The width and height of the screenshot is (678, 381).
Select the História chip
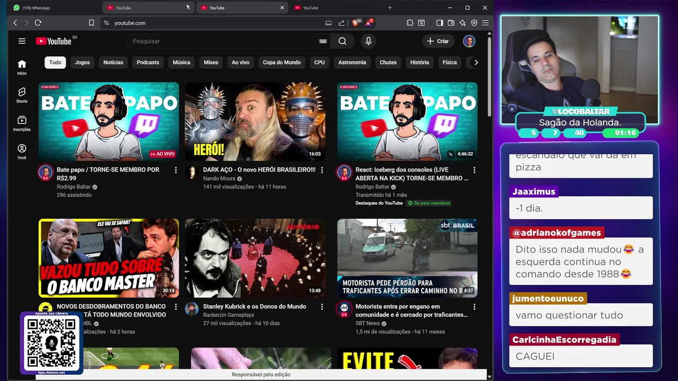click(420, 62)
